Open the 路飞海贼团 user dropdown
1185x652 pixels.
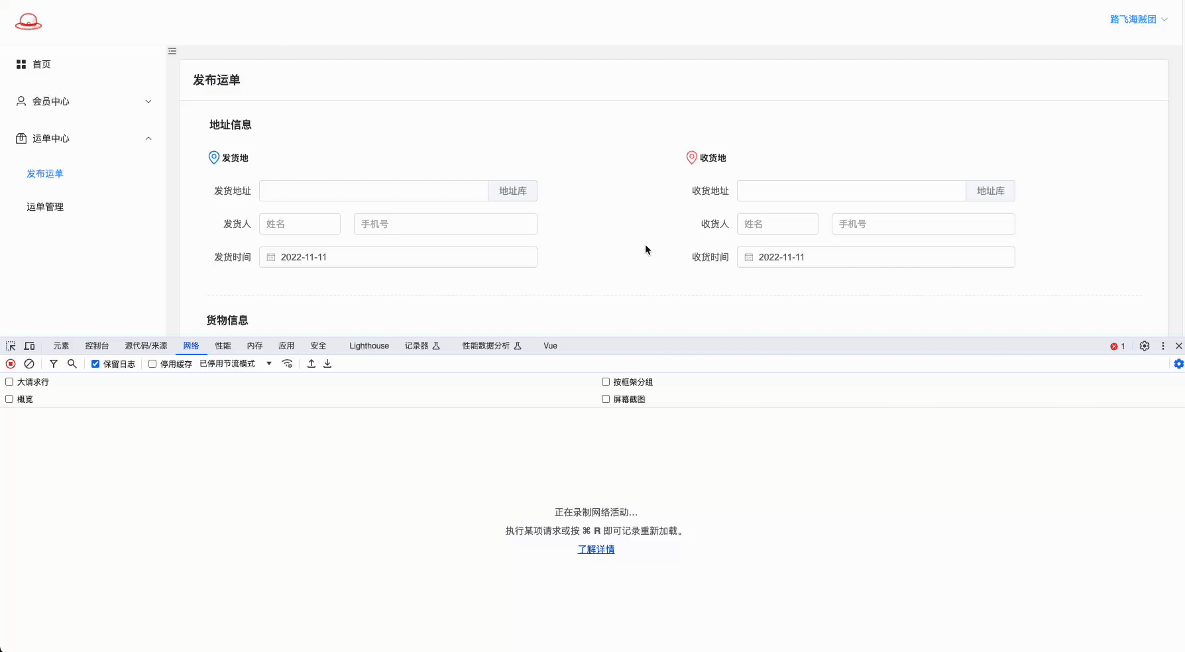pyautogui.click(x=1138, y=19)
